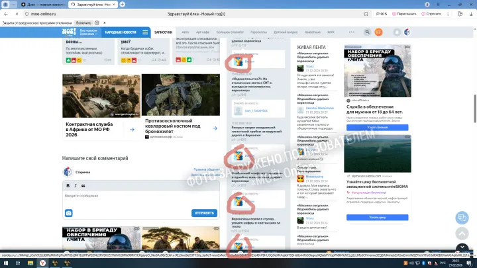Click the MOË site logo
This screenshot has width=477, height=268.
(x=70, y=31)
